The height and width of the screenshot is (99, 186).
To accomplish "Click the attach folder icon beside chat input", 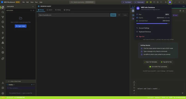I will (x=134, y=88).
